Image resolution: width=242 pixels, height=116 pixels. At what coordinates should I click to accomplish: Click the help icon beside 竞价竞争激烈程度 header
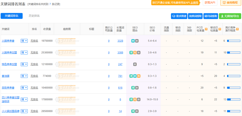pyautogui.click(x=237, y=29)
